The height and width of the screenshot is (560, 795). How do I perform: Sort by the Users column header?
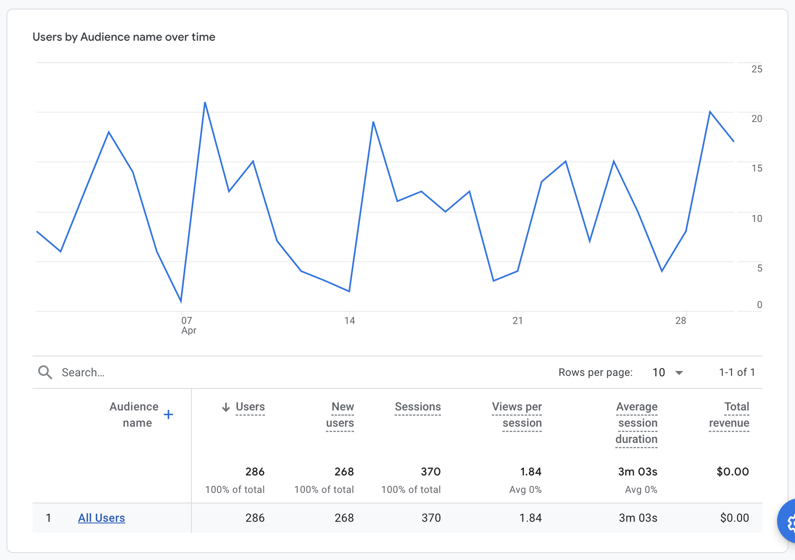pos(250,407)
